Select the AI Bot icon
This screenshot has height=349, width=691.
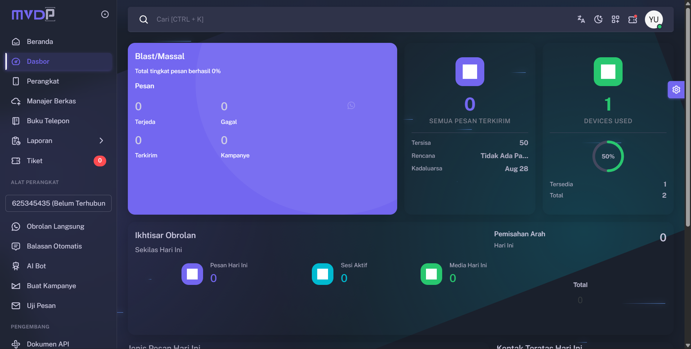point(16,266)
